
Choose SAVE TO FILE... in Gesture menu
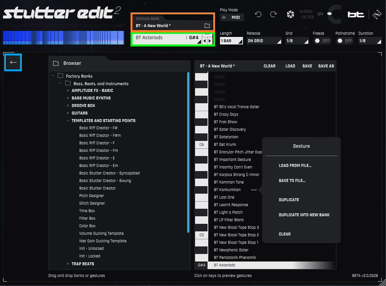pyautogui.click(x=292, y=180)
